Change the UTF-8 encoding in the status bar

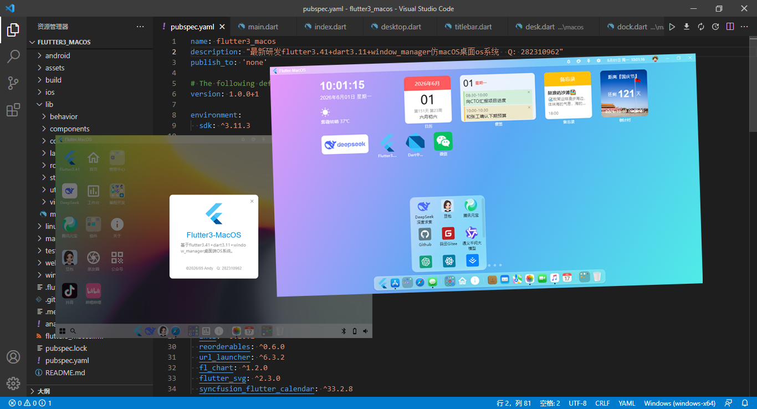click(577, 403)
